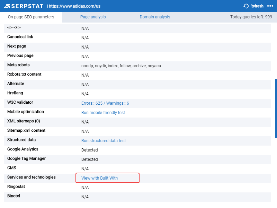Open the Domain analysis tab
277x208 pixels.
(155, 17)
